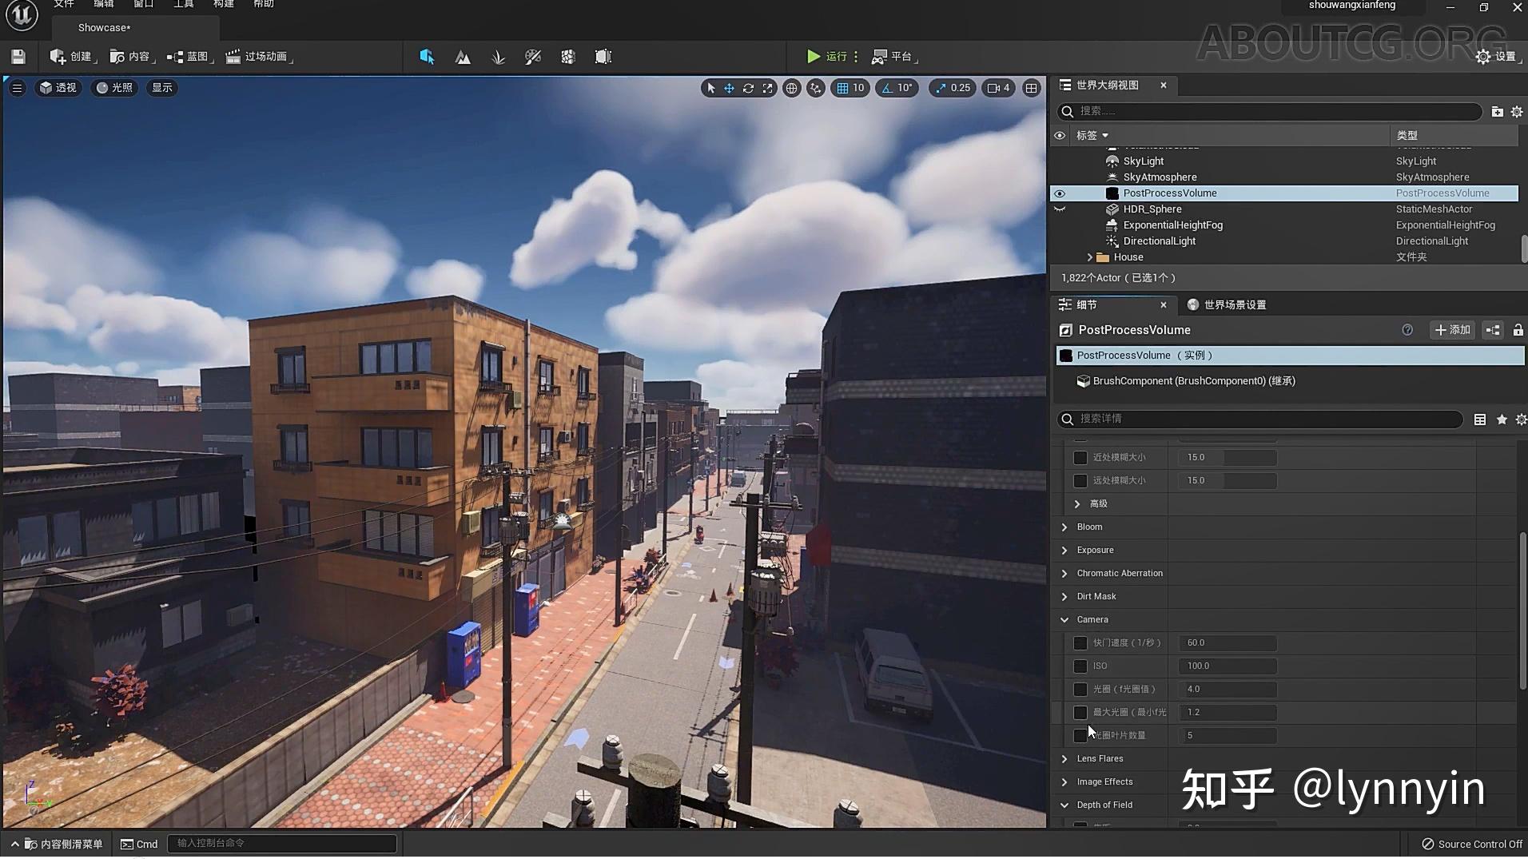Screen dimensions: 1528x859
Task: Select the Foliage mode icon in the toolbar
Action: 498,57
